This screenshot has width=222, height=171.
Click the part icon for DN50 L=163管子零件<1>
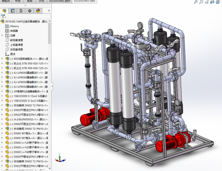click(7, 147)
